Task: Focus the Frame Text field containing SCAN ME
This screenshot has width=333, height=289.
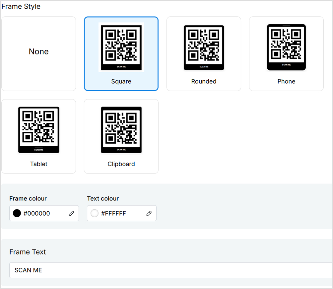Action: 171,270
